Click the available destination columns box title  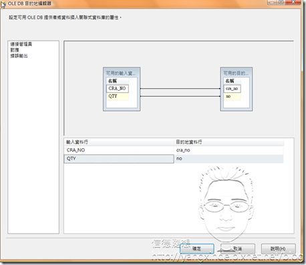pos(236,73)
